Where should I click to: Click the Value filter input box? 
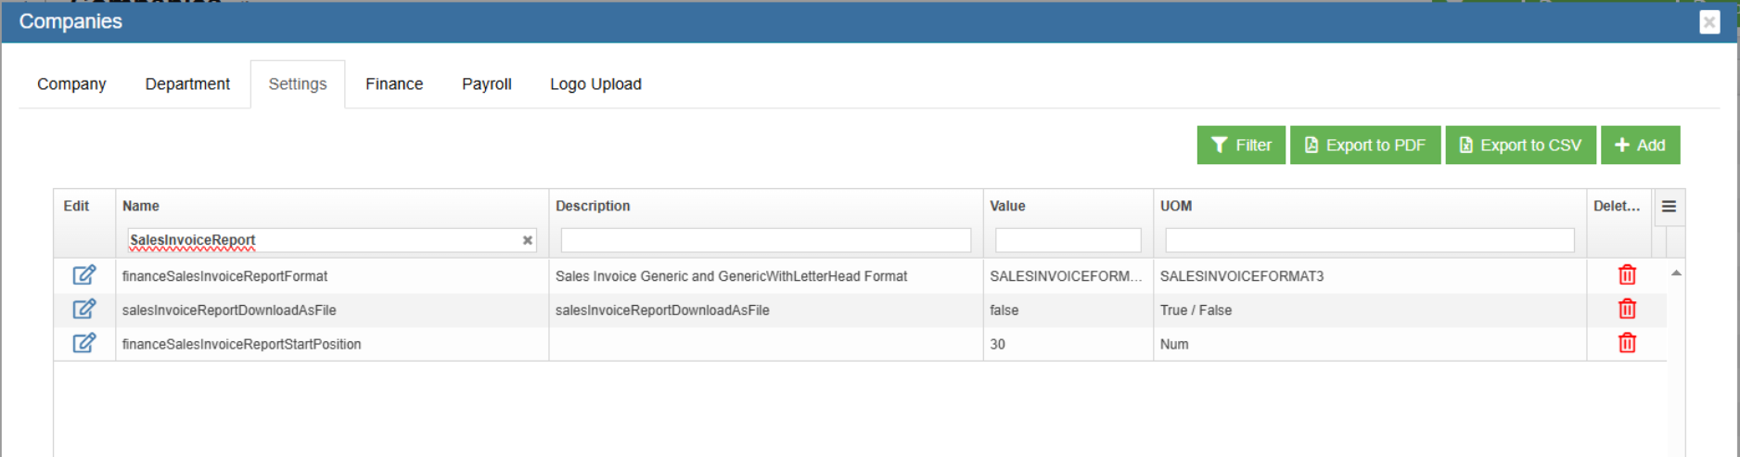click(1068, 241)
